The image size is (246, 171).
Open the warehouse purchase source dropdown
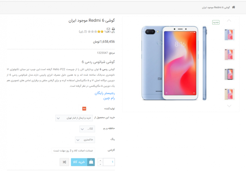click(74, 118)
